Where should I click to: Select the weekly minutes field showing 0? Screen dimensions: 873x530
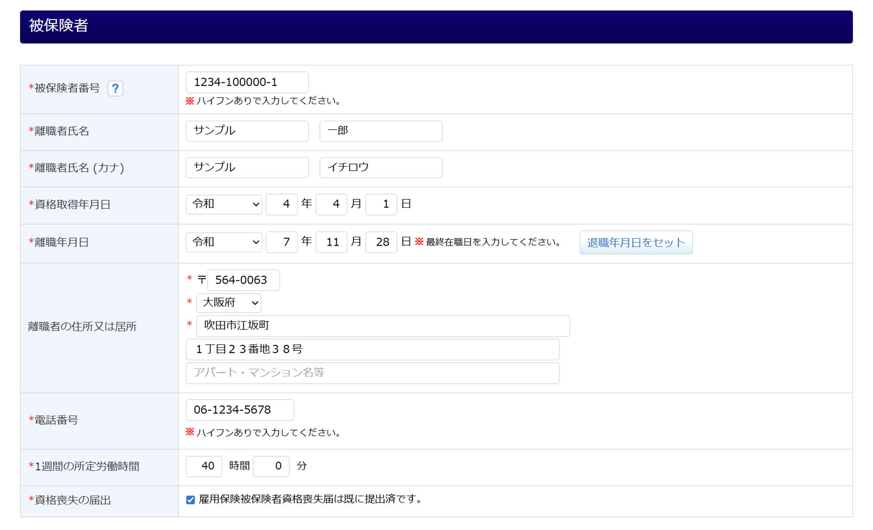pos(271,466)
